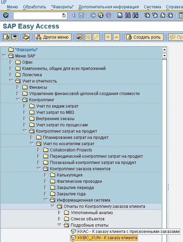183x242 pixels.
Task: Click the yellow Exit arrow icon
Action: click(101, 15)
